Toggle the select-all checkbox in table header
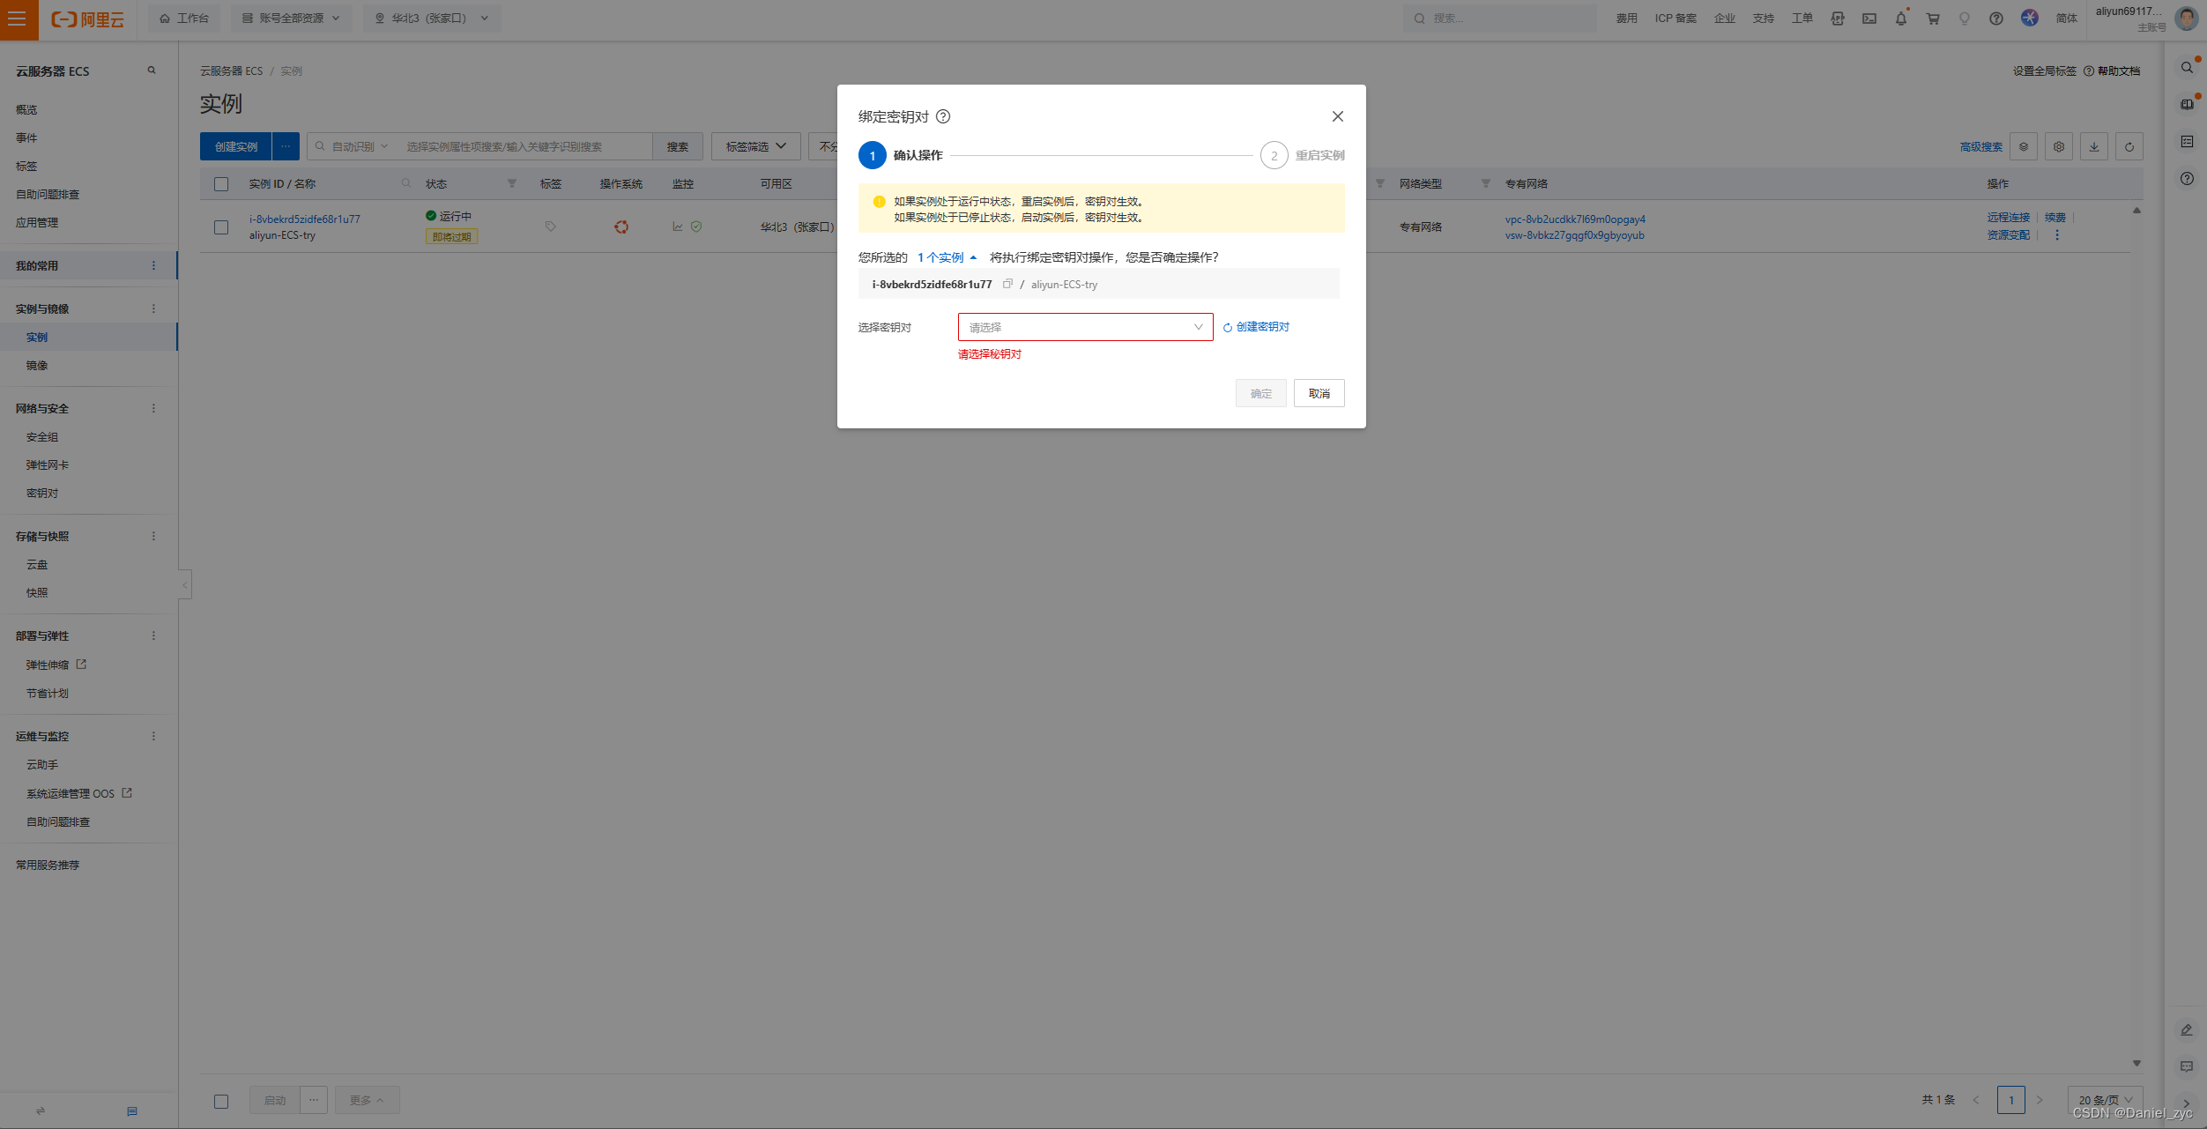The height and width of the screenshot is (1129, 2207). tap(221, 184)
